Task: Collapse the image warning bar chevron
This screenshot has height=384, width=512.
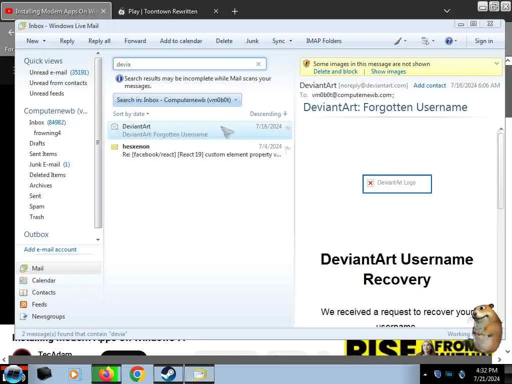Action: pyautogui.click(x=496, y=63)
